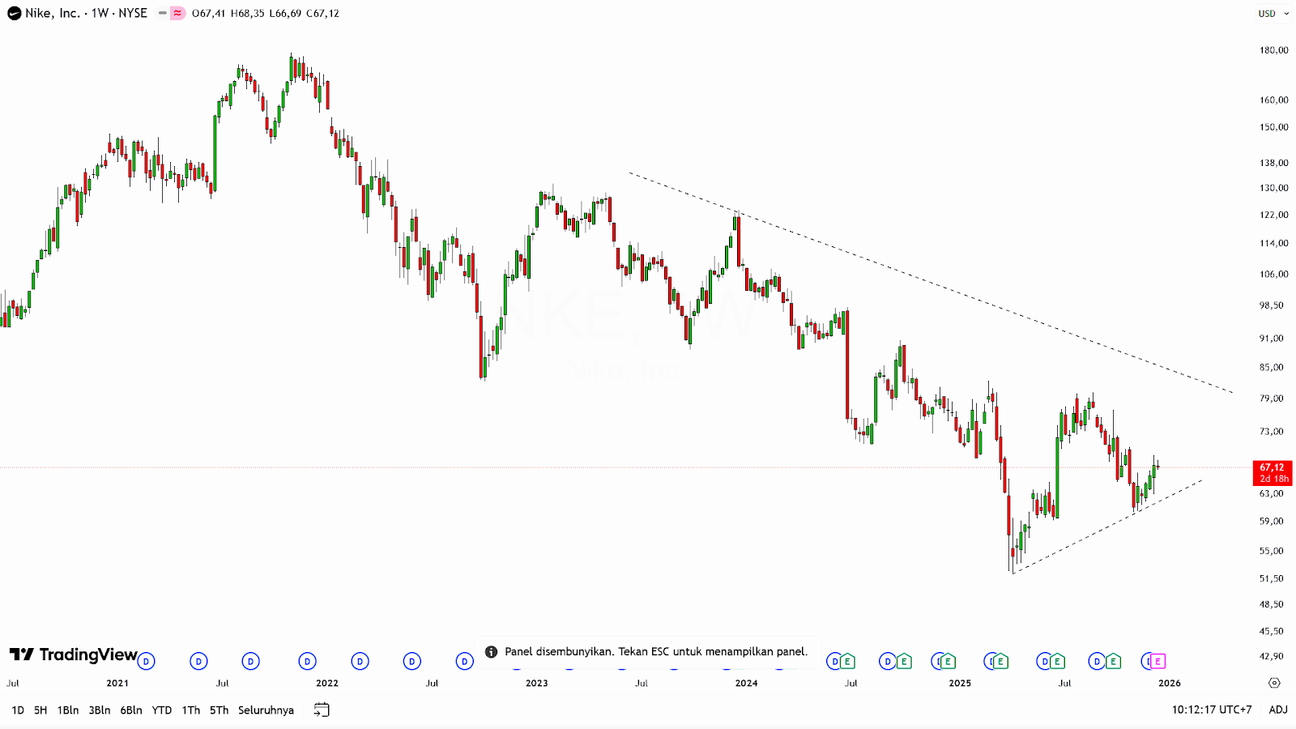
Task: Click the blue D dividend icon below 2021
Action: pos(146,661)
